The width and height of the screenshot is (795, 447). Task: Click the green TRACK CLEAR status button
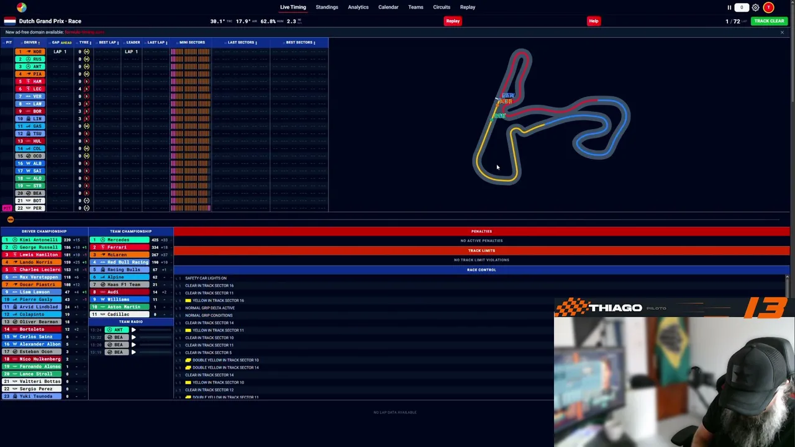(769, 21)
